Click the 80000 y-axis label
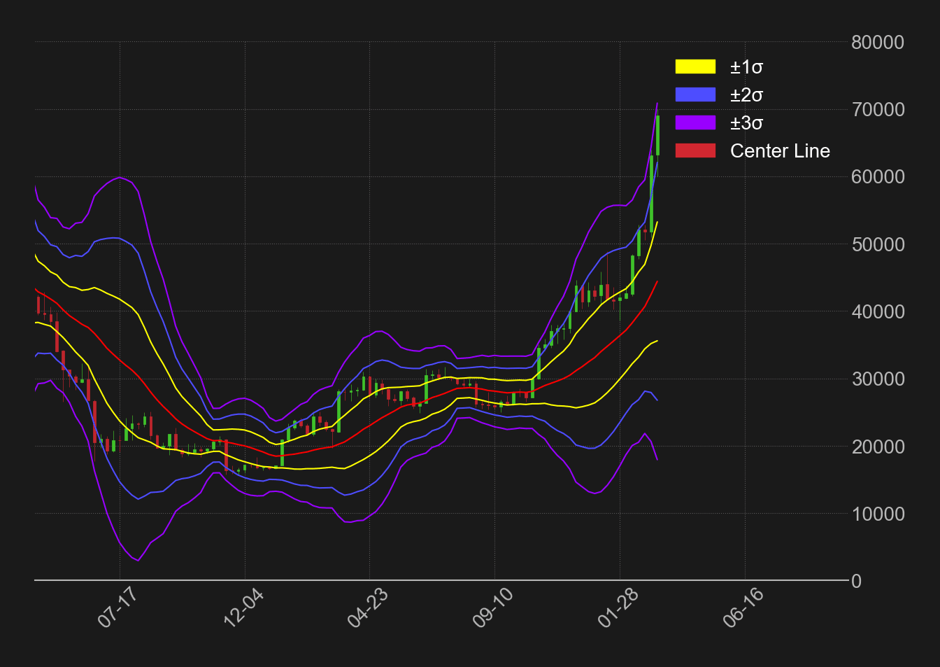 point(877,43)
